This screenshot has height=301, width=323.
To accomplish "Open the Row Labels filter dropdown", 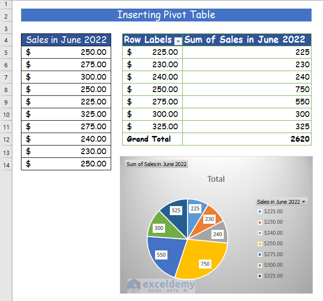I will (178, 41).
